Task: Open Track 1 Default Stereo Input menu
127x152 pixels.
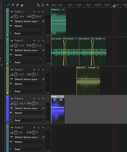Action: (x=27, y=21)
